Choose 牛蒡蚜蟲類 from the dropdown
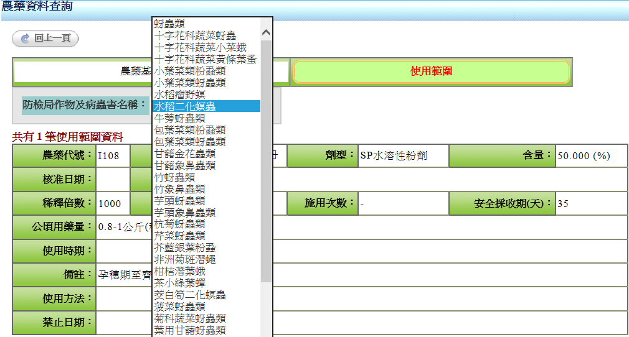Viewport: 629px width, 337px height. tap(179, 118)
